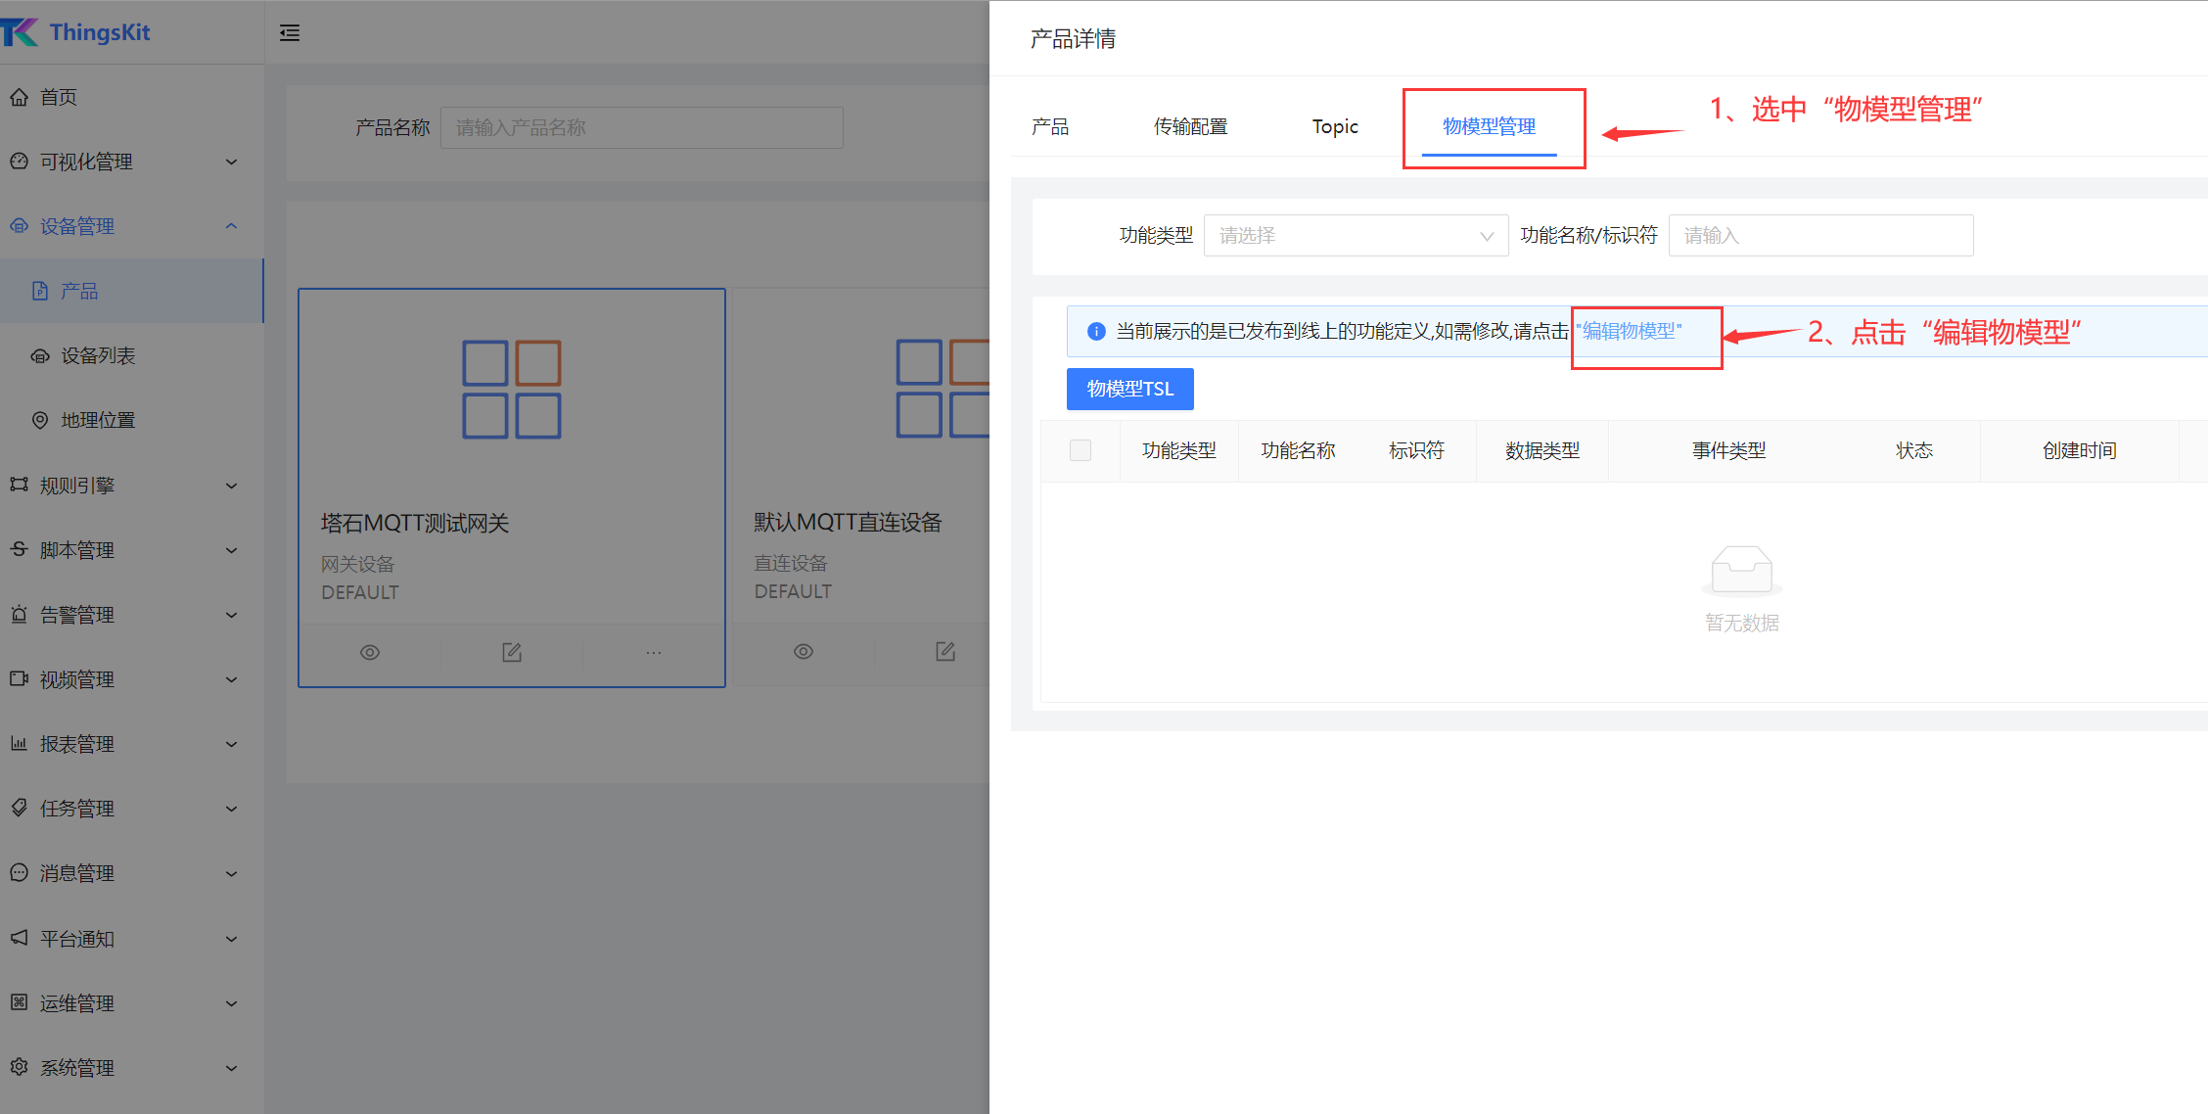The height and width of the screenshot is (1114, 2208).
Task: Click the edit icon on 塔石MQTT测试网关 card
Action: pyautogui.click(x=512, y=652)
